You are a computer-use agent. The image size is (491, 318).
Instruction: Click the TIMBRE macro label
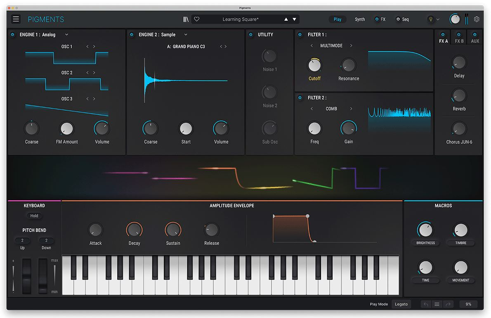click(460, 243)
